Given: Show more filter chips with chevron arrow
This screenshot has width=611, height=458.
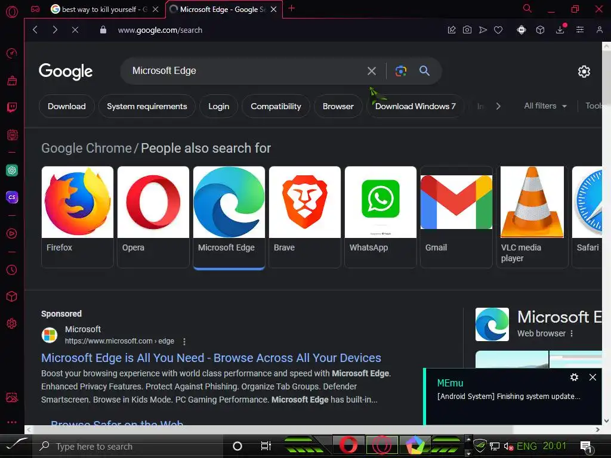Looking at the screenshot, I should [x=498, y=106].
